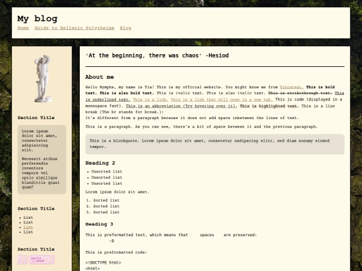The width and height of the screenshot is (362, 271).
Task: Click the second 'Sorted list' numbered item
Action: [x=106, y=206]
